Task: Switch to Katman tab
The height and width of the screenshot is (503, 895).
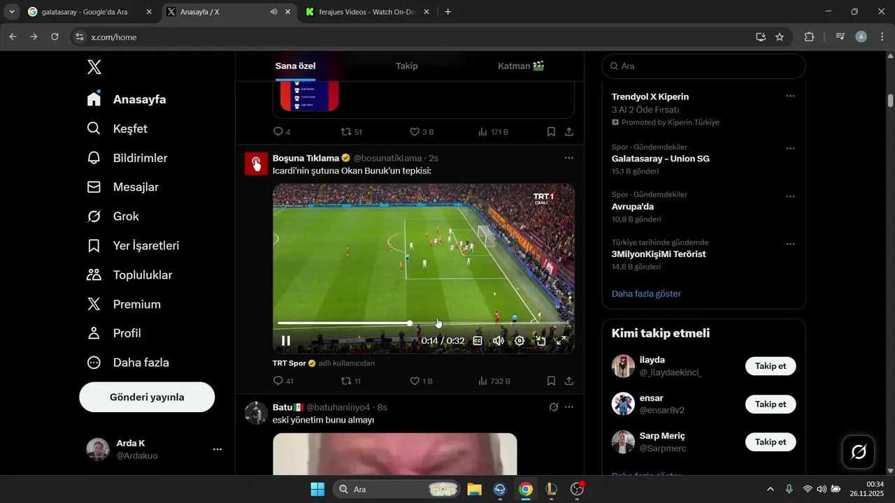Action: tap(521, 66)
